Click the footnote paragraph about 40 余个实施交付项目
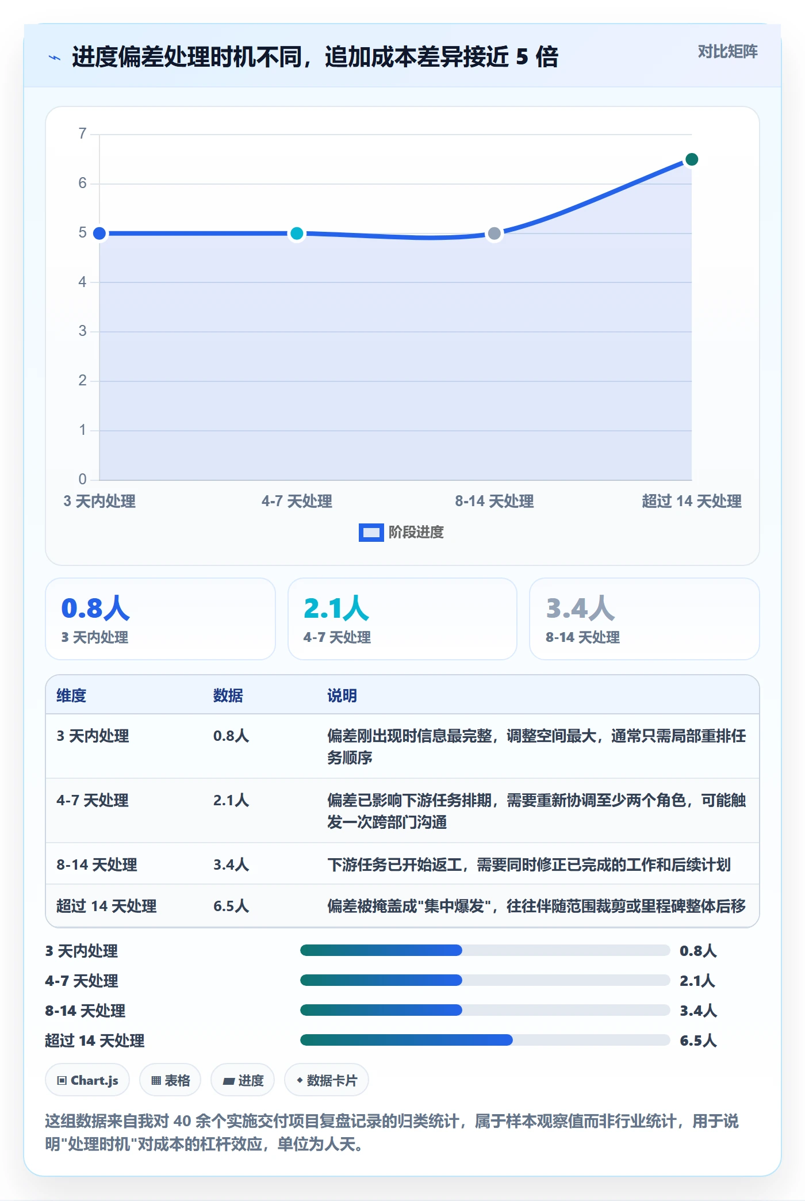 tap(392, 1132)
